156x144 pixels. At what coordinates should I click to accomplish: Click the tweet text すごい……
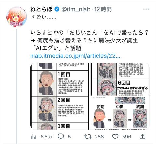(43, 17)
